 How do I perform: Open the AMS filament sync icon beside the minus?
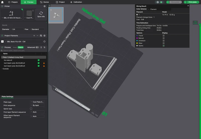(41, 36)
